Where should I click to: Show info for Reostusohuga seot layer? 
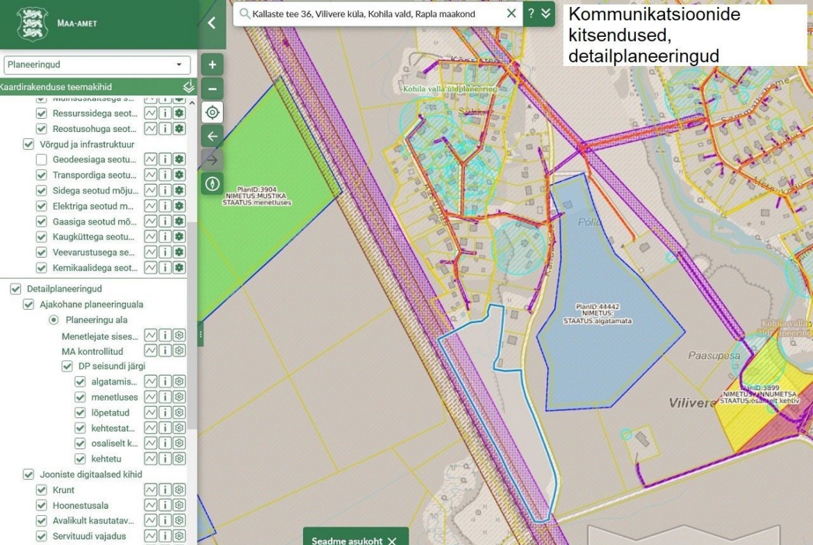tap(165, 128)
